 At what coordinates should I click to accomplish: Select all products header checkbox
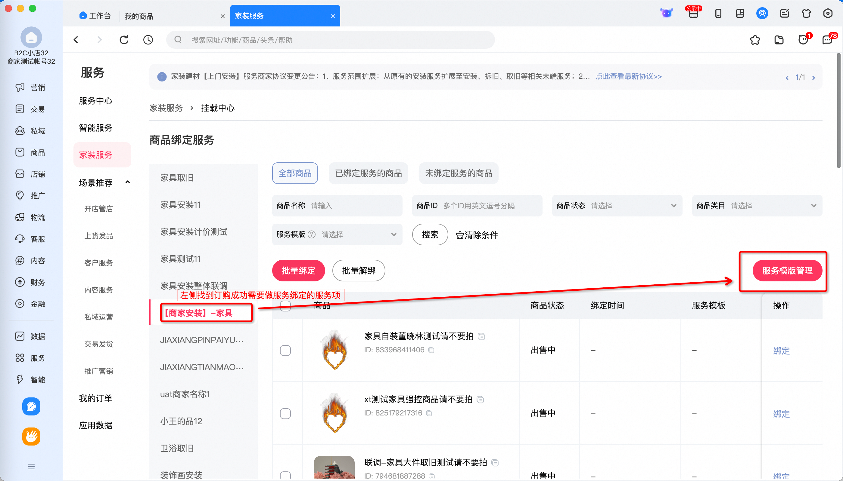(285, 305)
